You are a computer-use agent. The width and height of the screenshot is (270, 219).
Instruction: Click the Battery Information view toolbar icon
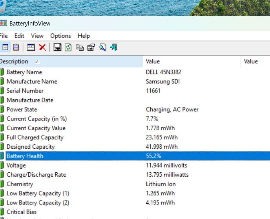click(5, 47)
